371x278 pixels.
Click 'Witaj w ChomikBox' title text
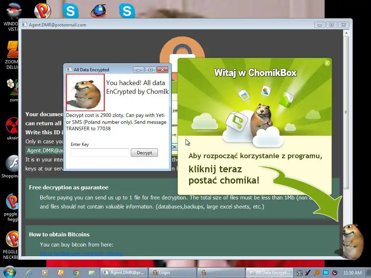(255, 73)
